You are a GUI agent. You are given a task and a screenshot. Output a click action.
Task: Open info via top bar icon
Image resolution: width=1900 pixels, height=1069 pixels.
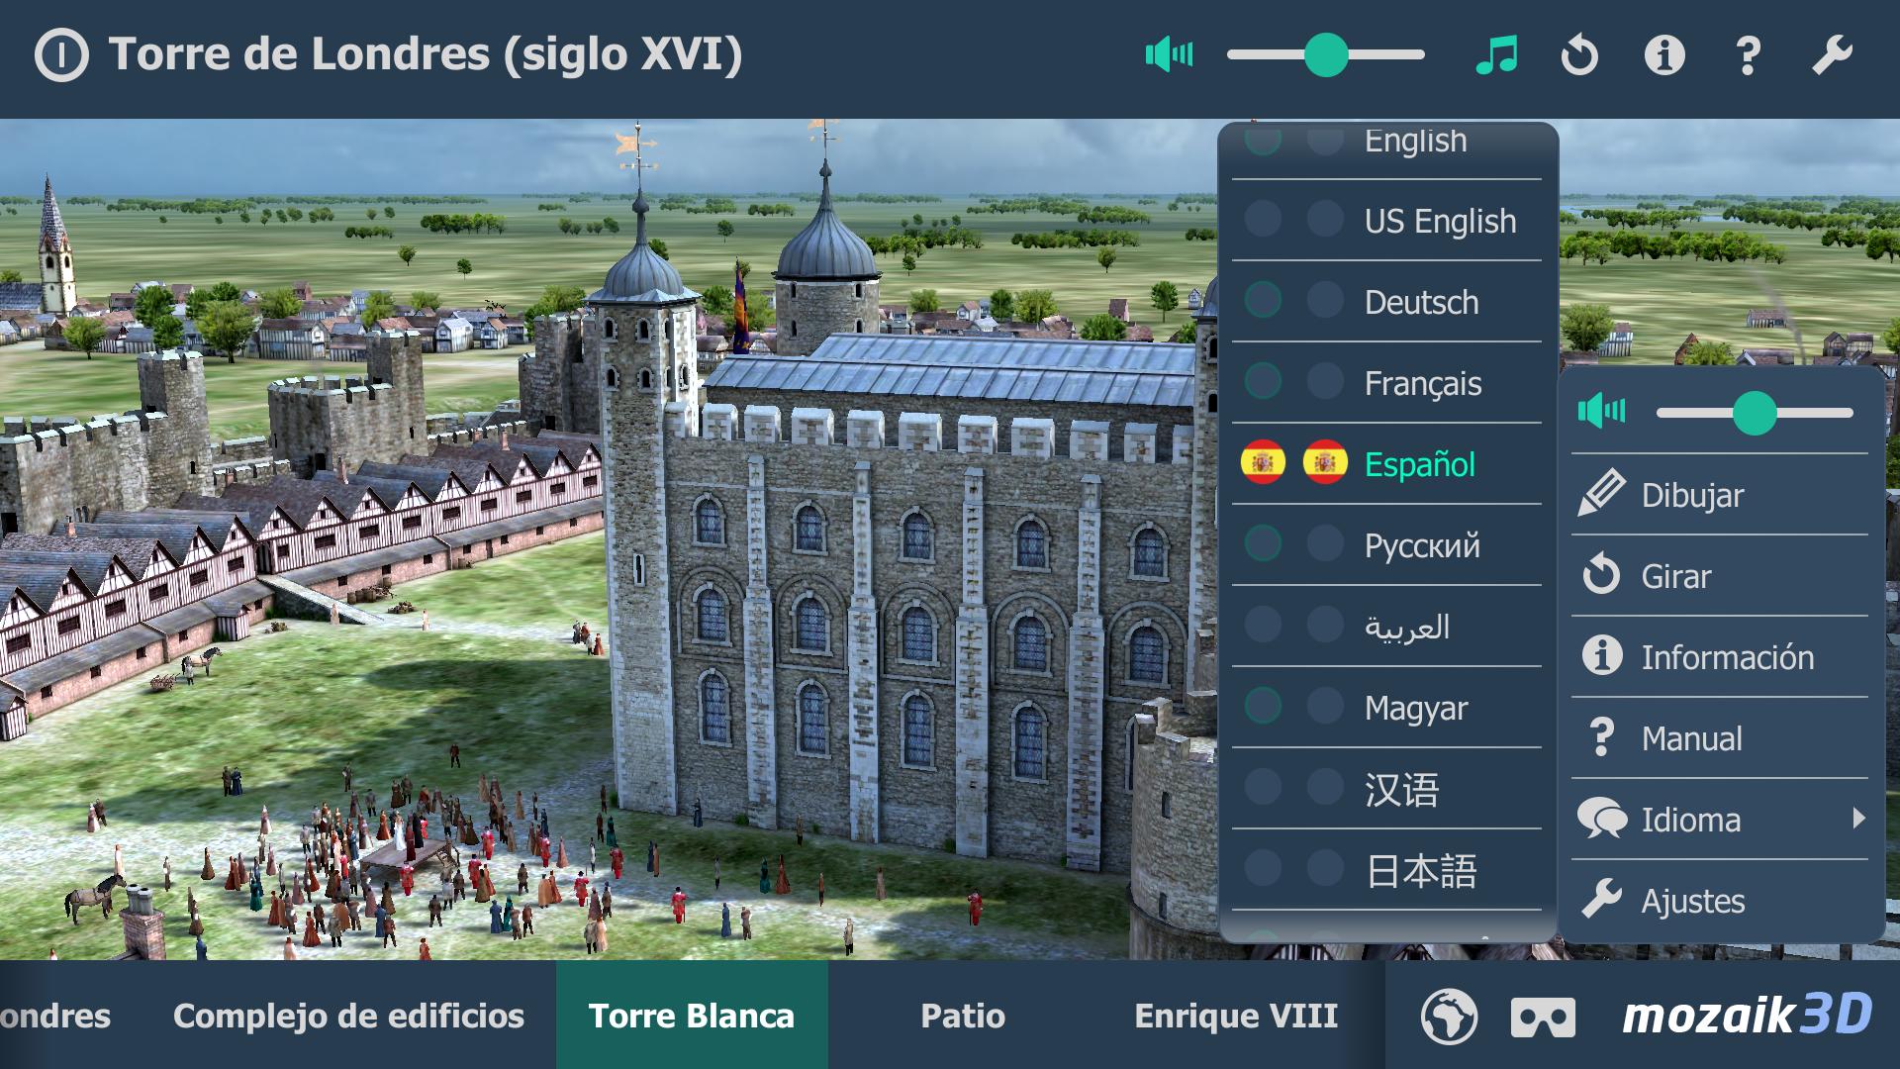tap(1664, 54)
